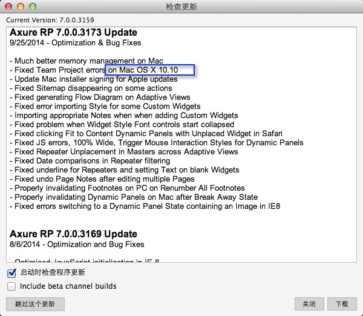Screen dimensions: 363x316
Task: Zoom window with green button
Action: pyautogui.click(x=33, y=7)
